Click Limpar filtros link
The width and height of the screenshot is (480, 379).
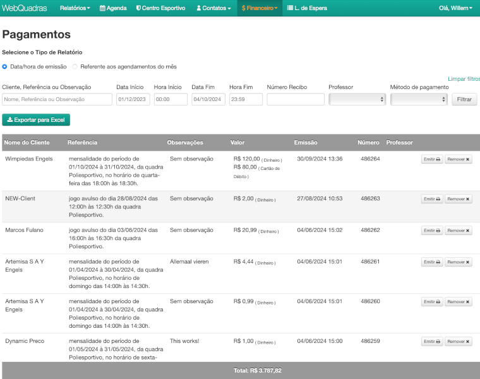coord(464,79)
